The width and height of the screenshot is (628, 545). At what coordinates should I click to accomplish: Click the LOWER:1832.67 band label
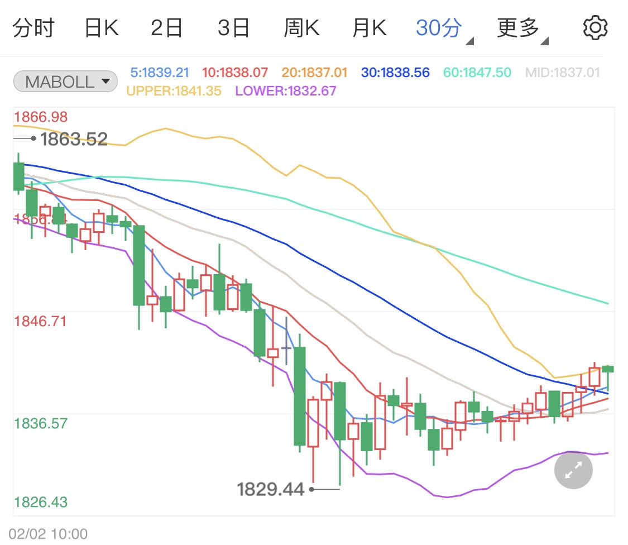(286, 91)
